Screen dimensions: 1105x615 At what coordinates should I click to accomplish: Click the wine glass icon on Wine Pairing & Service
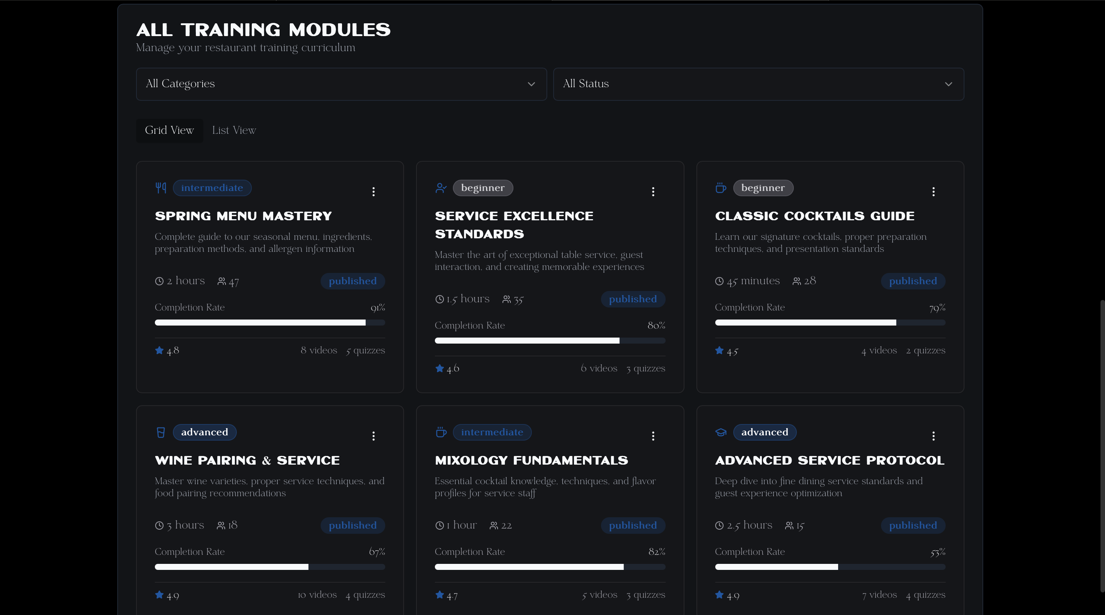pos(161,432)
